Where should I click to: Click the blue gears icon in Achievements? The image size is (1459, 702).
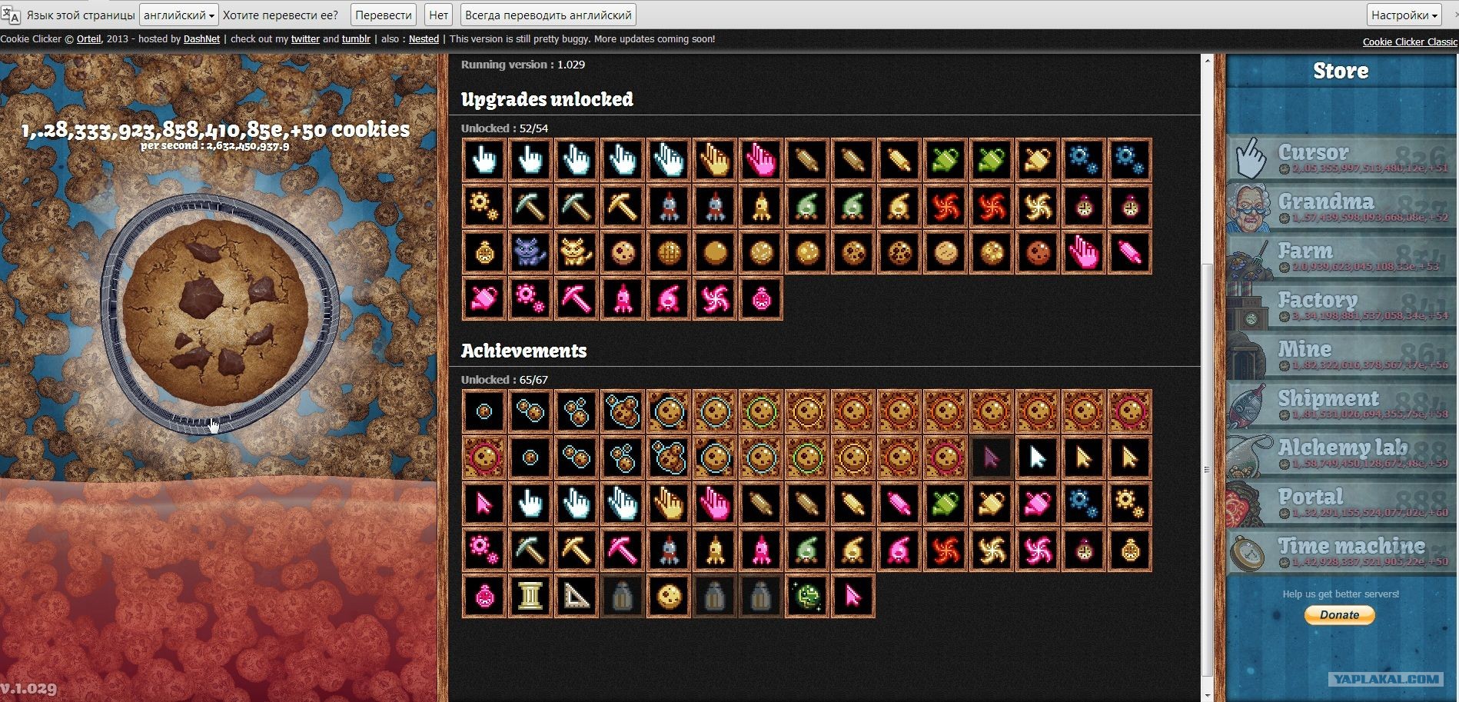[x=1084, y=504]
